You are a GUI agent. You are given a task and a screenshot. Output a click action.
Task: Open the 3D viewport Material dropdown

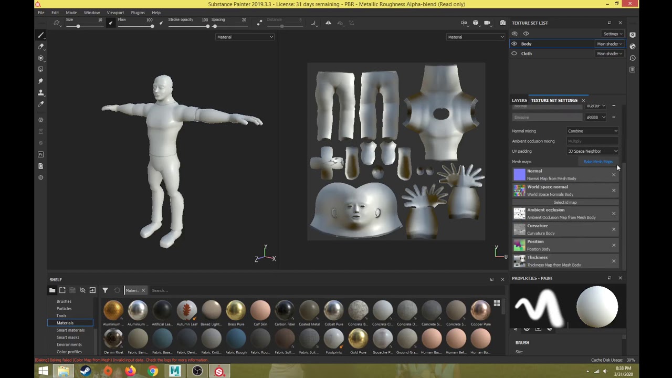point(245,37)
